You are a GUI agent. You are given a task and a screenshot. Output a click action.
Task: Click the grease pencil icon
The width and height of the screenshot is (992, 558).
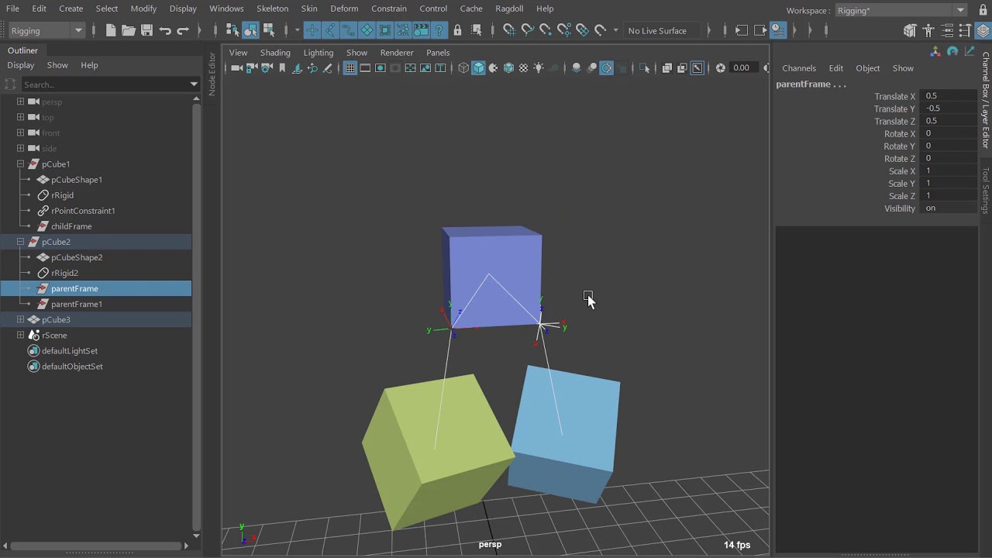(x=328, y=68)
